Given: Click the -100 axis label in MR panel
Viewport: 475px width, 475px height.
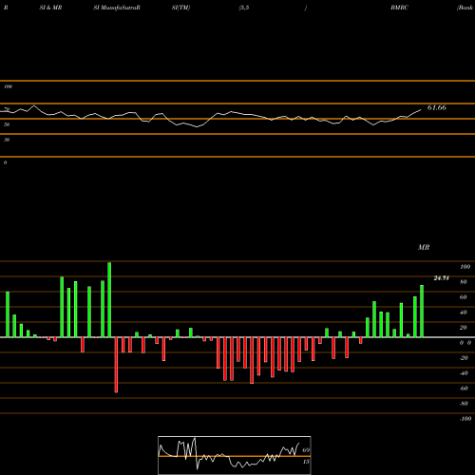Looking at the screenshot, I should click(x=465, y=419).
